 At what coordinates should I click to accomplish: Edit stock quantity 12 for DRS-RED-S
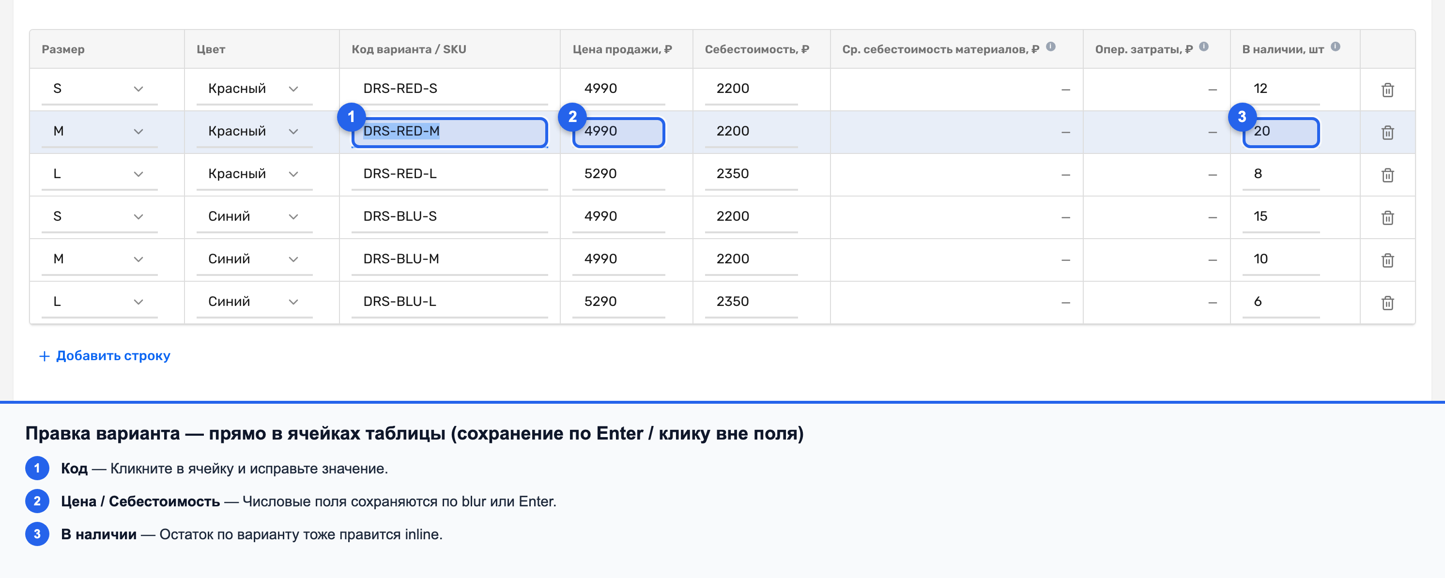click(1281, 89)
